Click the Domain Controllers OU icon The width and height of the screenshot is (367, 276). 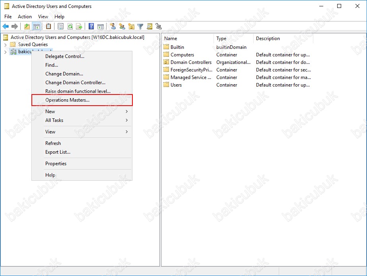pos(166,62)
